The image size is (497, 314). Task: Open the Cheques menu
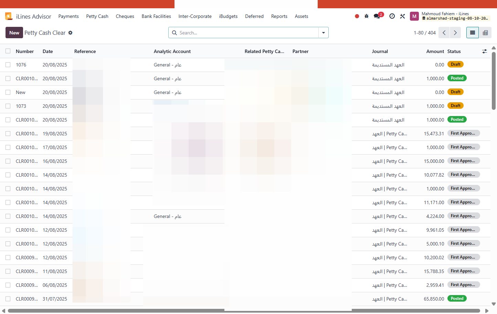[x=125, y=16]
